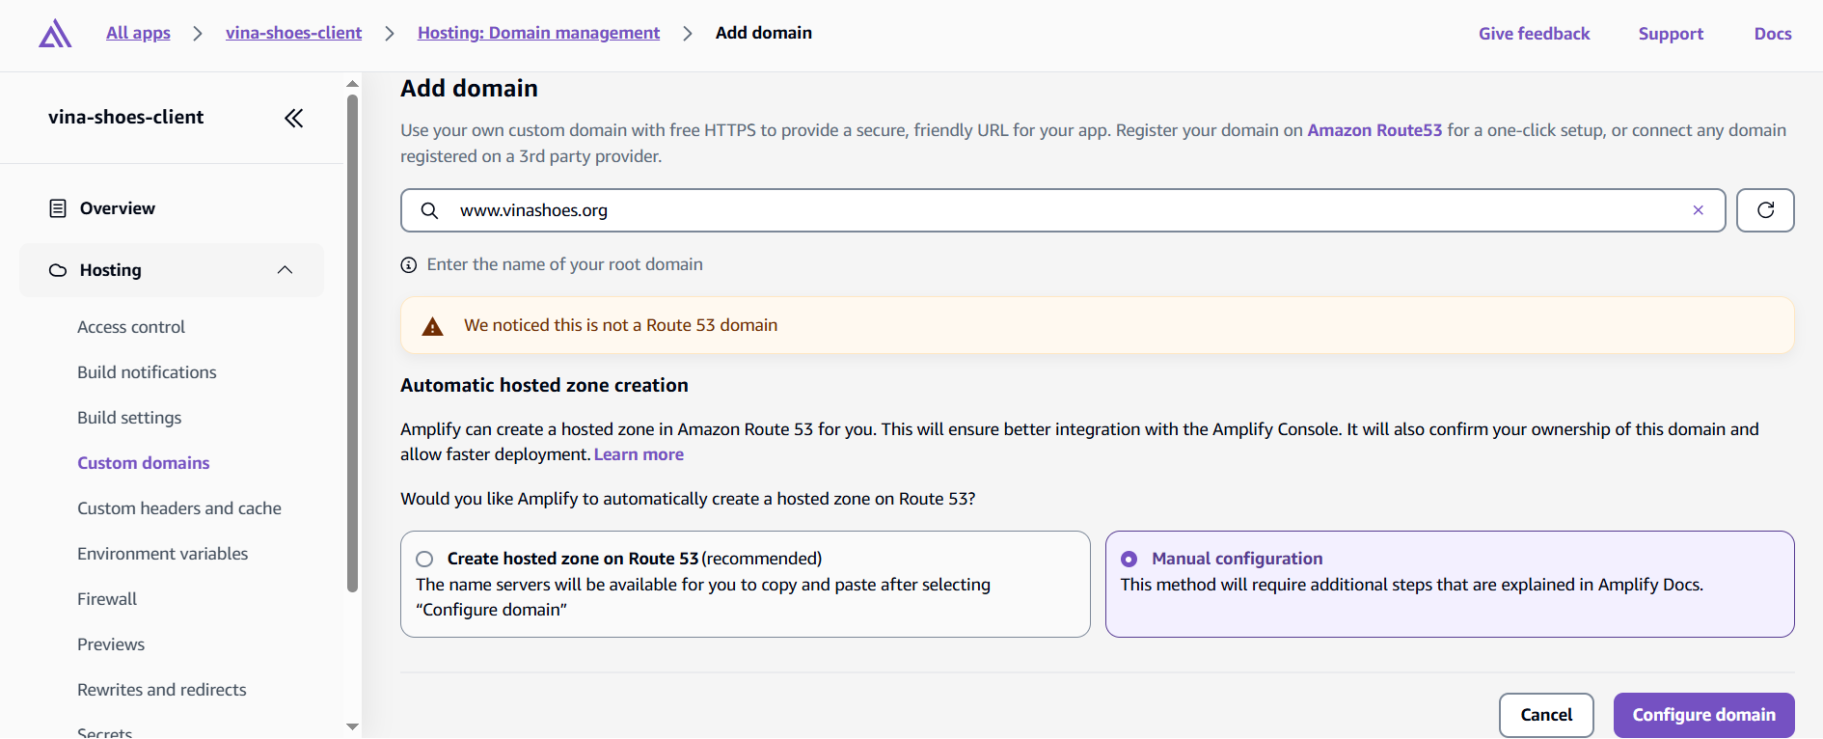Open Build settings page
The height and width of the screenshot is (739, 1823).
(x=129, y=418)
